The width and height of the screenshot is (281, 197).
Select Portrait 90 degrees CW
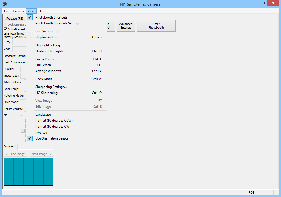coord(67,127)
